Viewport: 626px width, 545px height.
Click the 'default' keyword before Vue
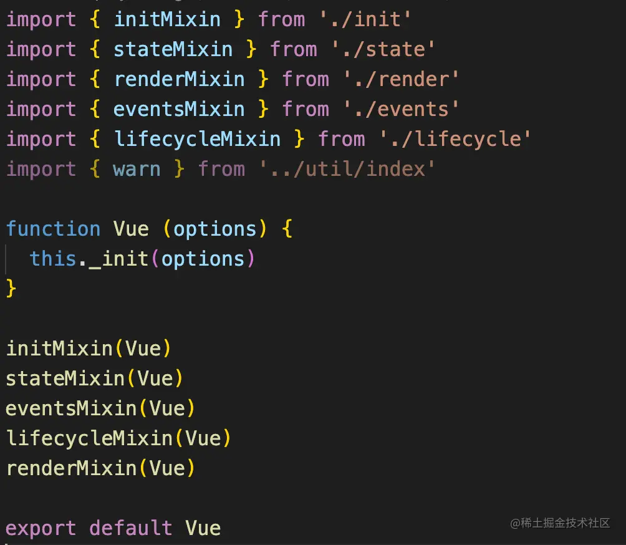click(130, 528)
